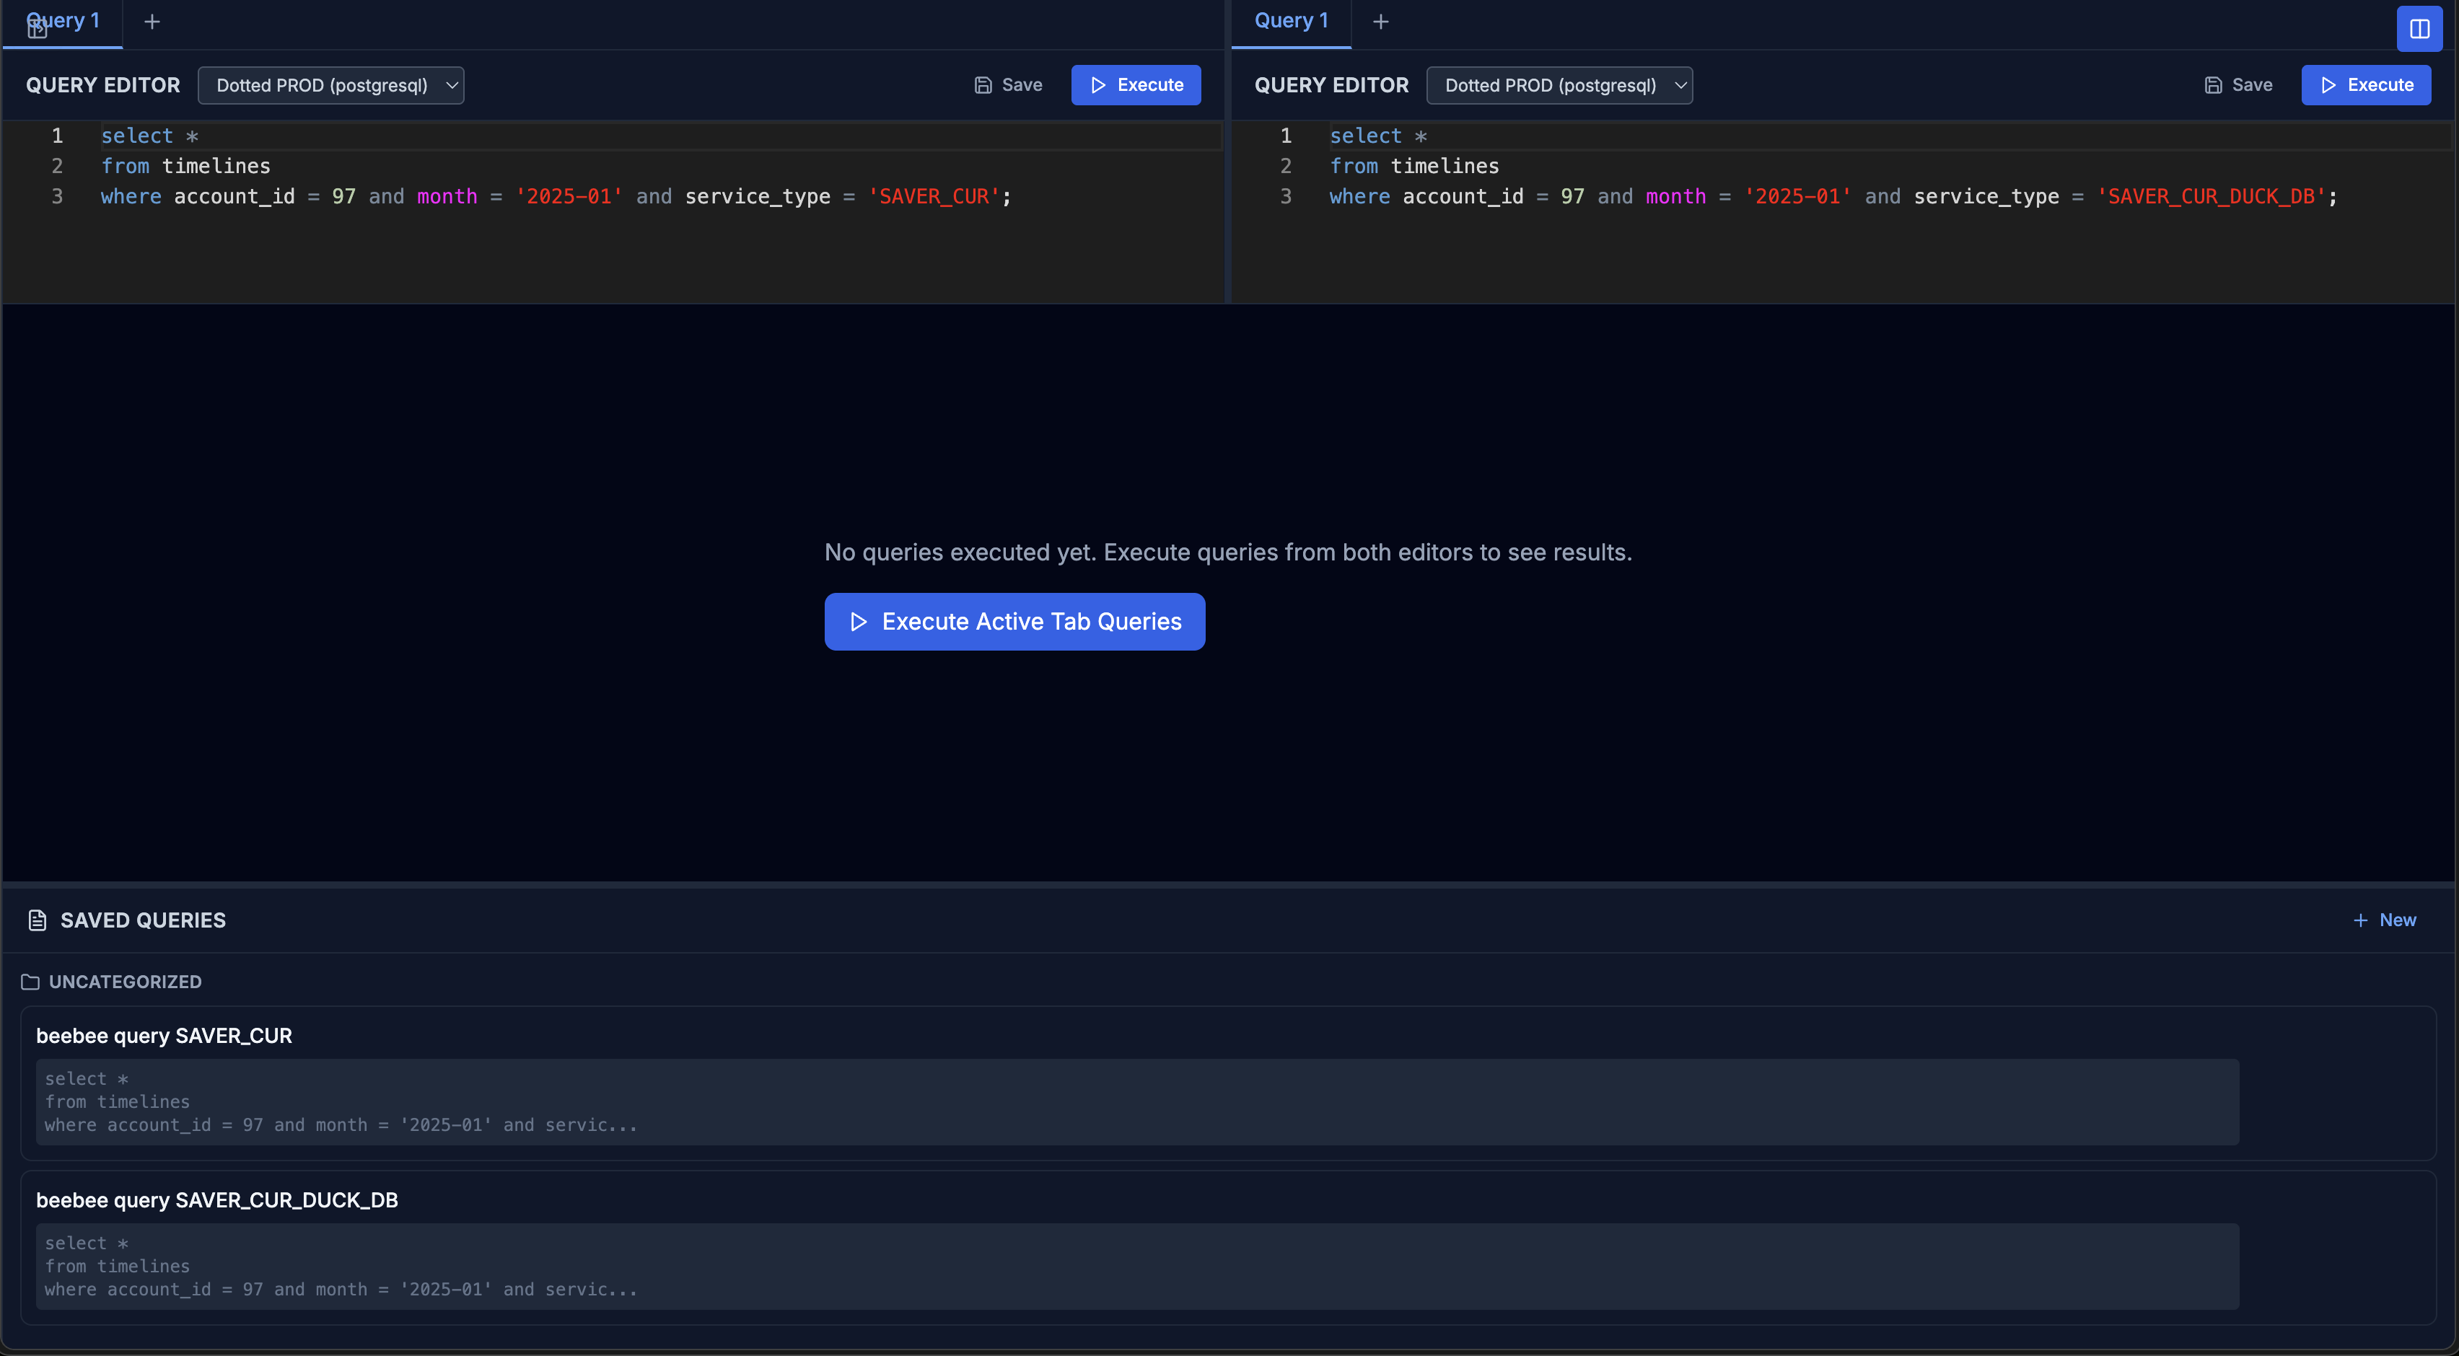Click SAVER_CUR_DUCK_DB saved query code preview
This screenshot has width=2459, height=1356.
coord(1137,1267)
